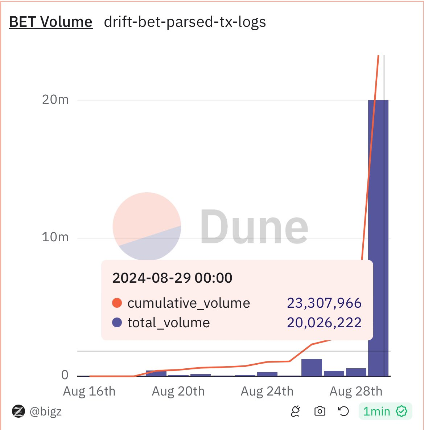Click the tallest purple bar for Aug 29

tap(378, 181)
